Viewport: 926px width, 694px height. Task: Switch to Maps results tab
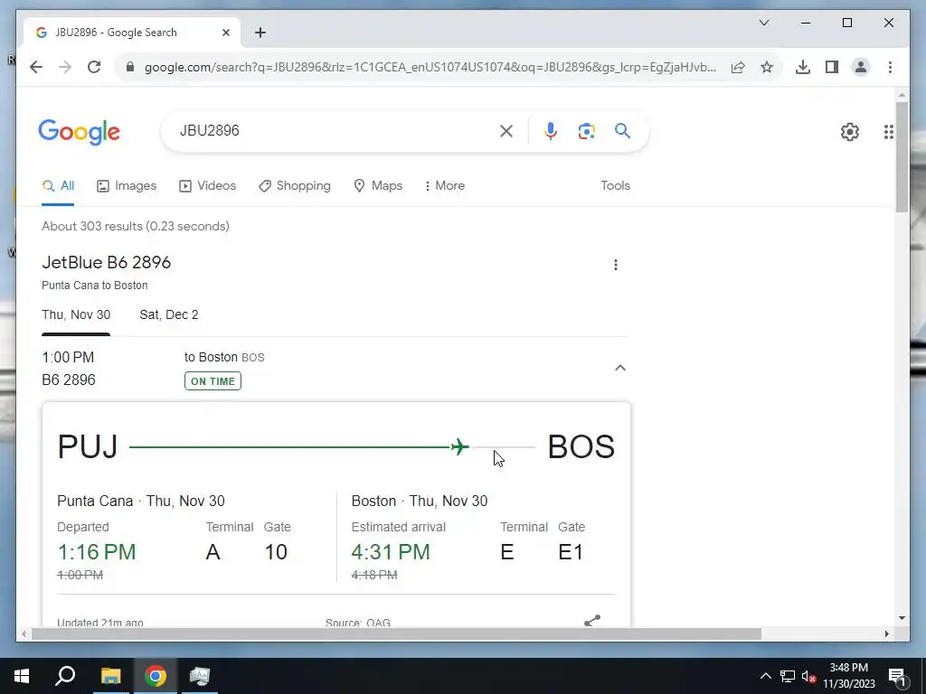click(x=378, y=186)
